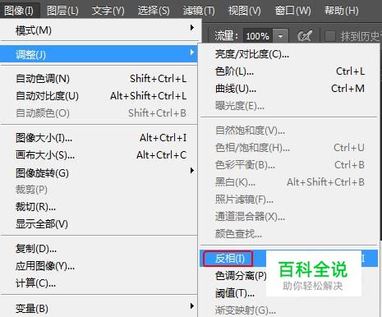Open 应用图像(Y)... dialog

[99, 266]
